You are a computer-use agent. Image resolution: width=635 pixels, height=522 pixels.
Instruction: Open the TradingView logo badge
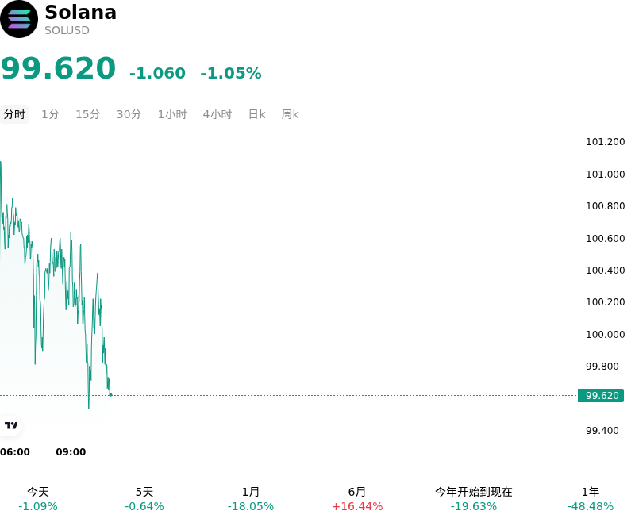(10, 425)
